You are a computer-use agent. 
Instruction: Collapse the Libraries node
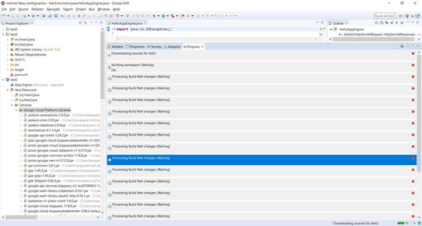[12, 105]
